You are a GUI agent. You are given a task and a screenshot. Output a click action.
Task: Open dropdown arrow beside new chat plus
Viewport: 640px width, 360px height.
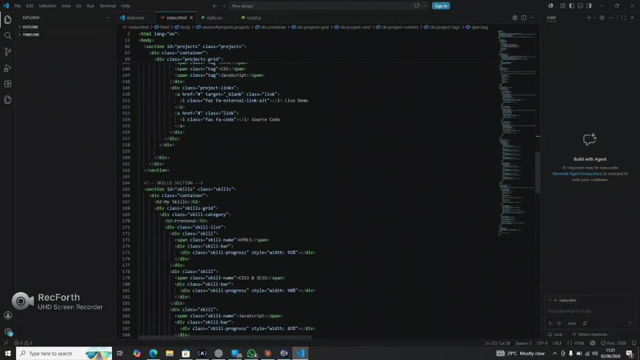pyautogui.click(x=594, y=17)
